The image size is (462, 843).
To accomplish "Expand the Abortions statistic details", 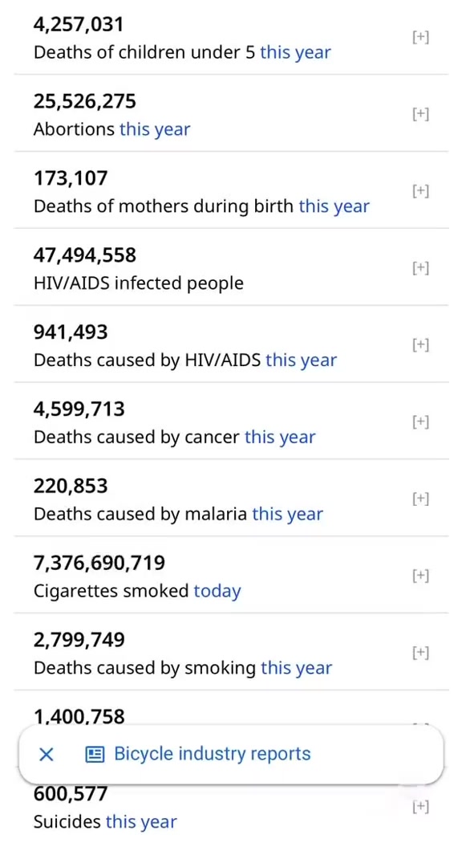I will [420, 114].
